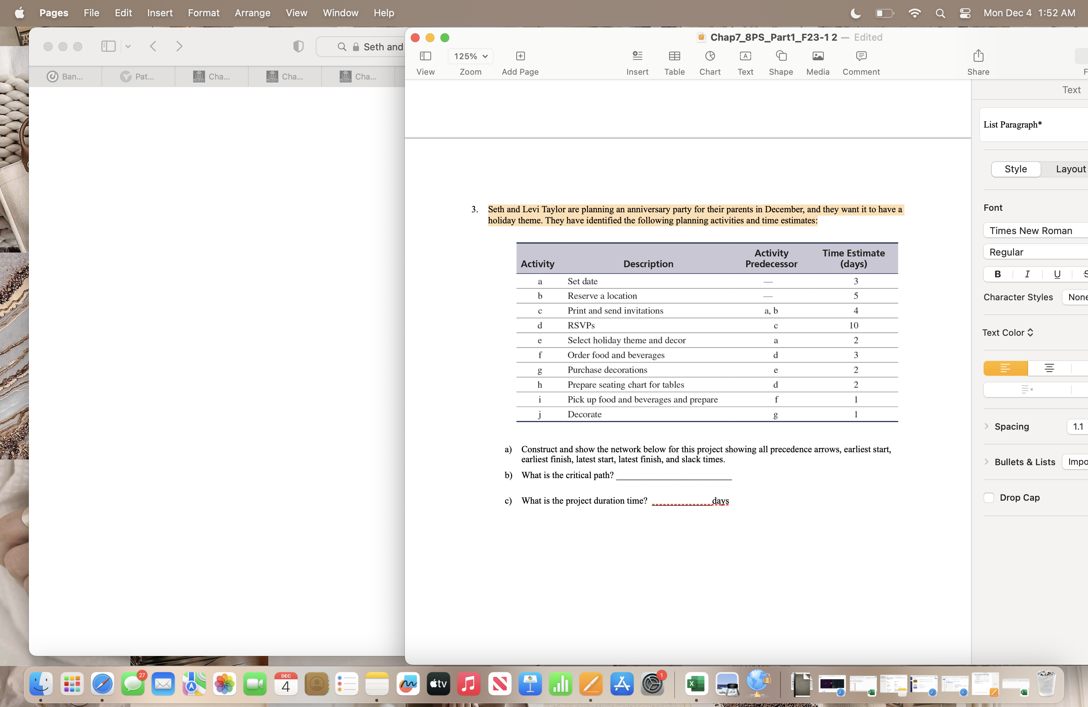Click the Share toolbar icon
The width and height of the screenshot is (1088, 707).
[x=978, y=56]
